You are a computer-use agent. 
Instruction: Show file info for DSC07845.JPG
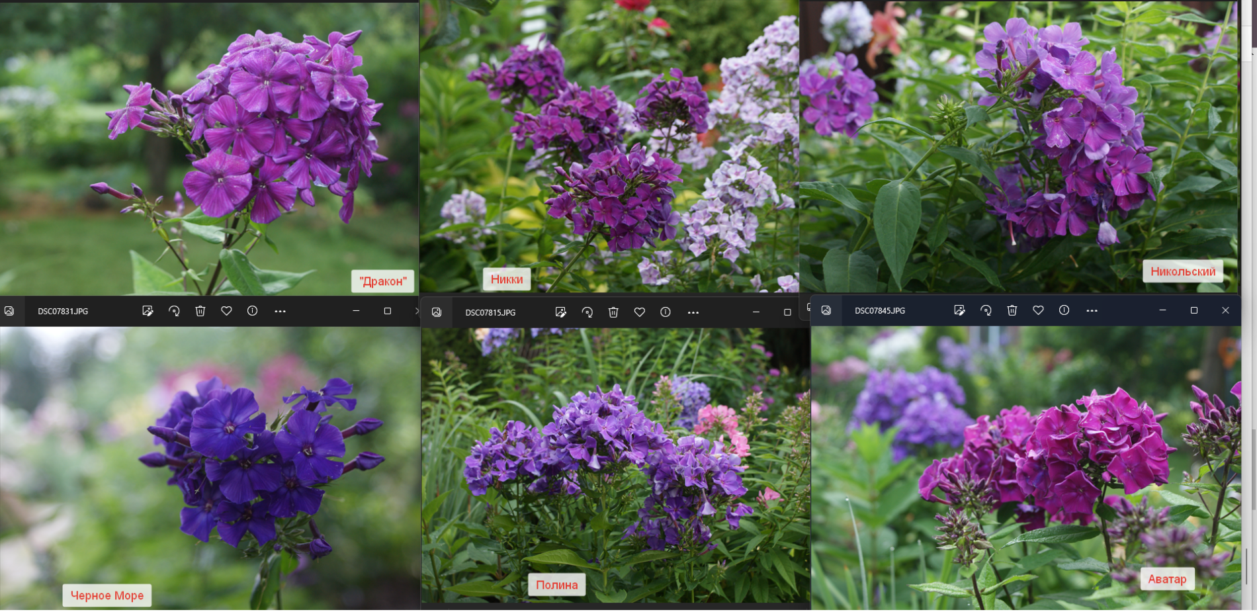pyautogui.click(x=1064, y=310)
